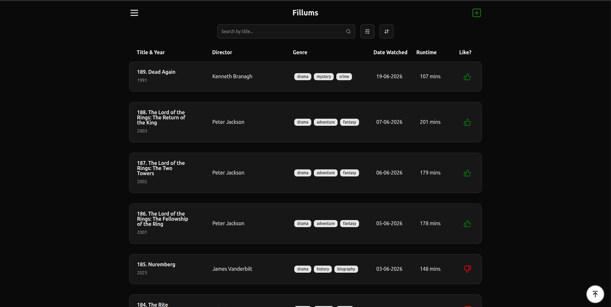Click the biography genre tag
Viewport: 611px width, 307px height.
[x=346, y=269]
